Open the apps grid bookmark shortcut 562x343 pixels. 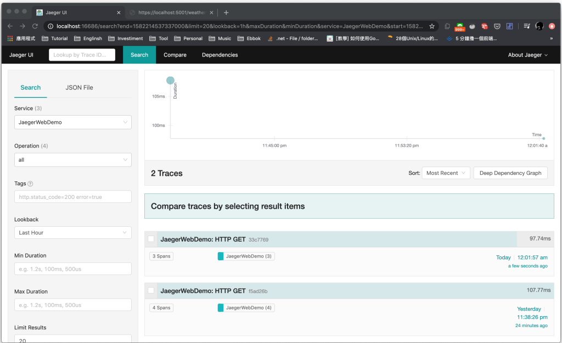(21, 38)
